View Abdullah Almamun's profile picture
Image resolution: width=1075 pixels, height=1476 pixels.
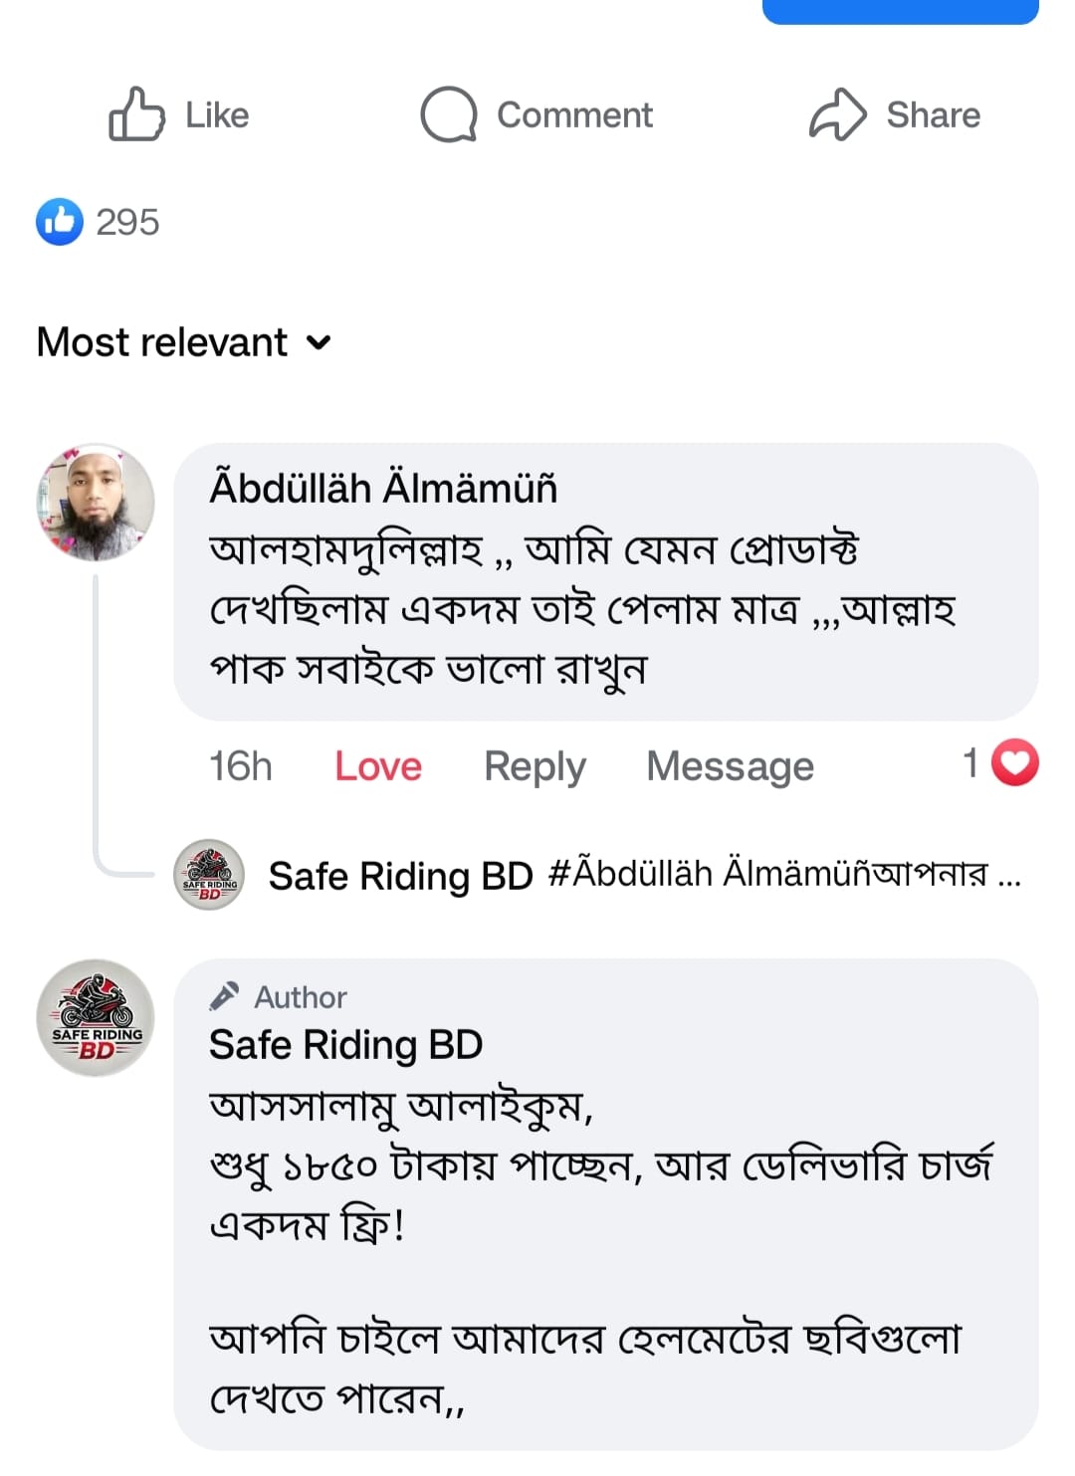(x=96, y=502)
